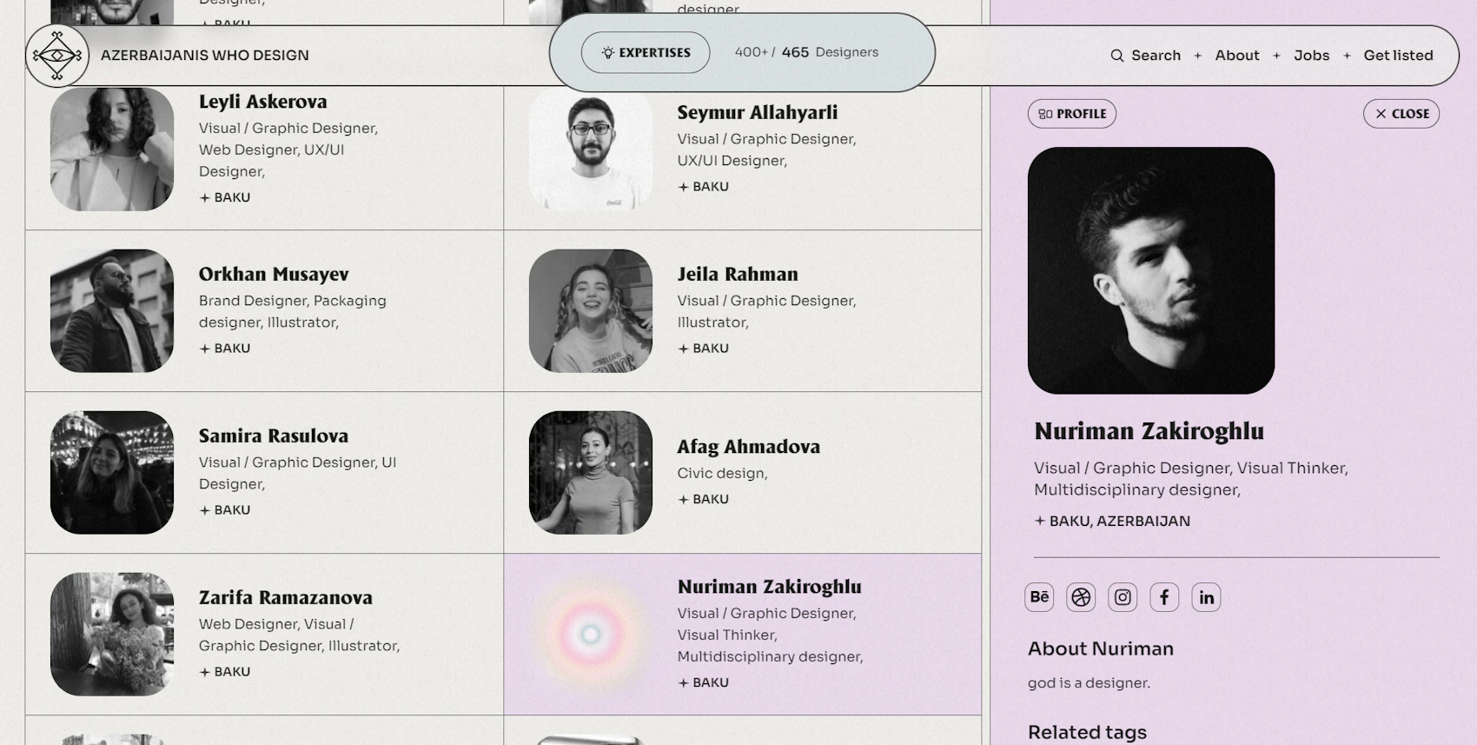Expand the Expertises filter
Screen dimensions: 1477x745
646,52
